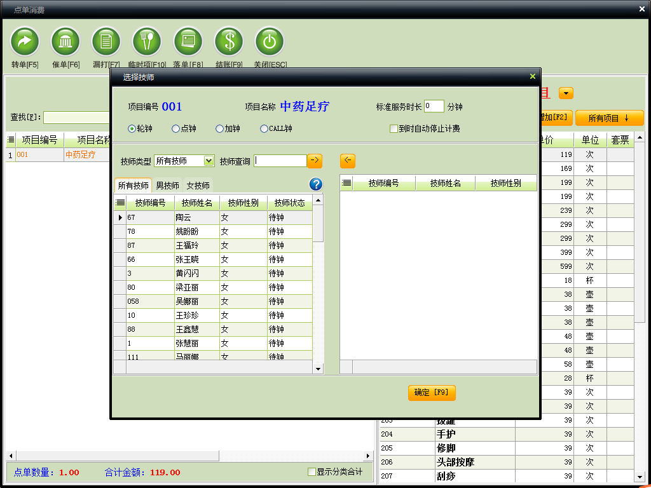Select the 头部按摩 item row
The height and width of the screenshot is (488, 651).
(507, 462)
